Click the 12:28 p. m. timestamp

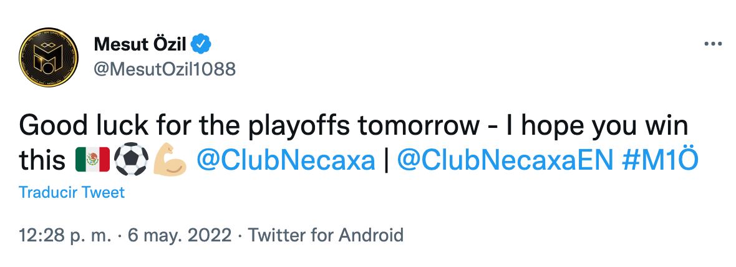(x=65, y=236)
